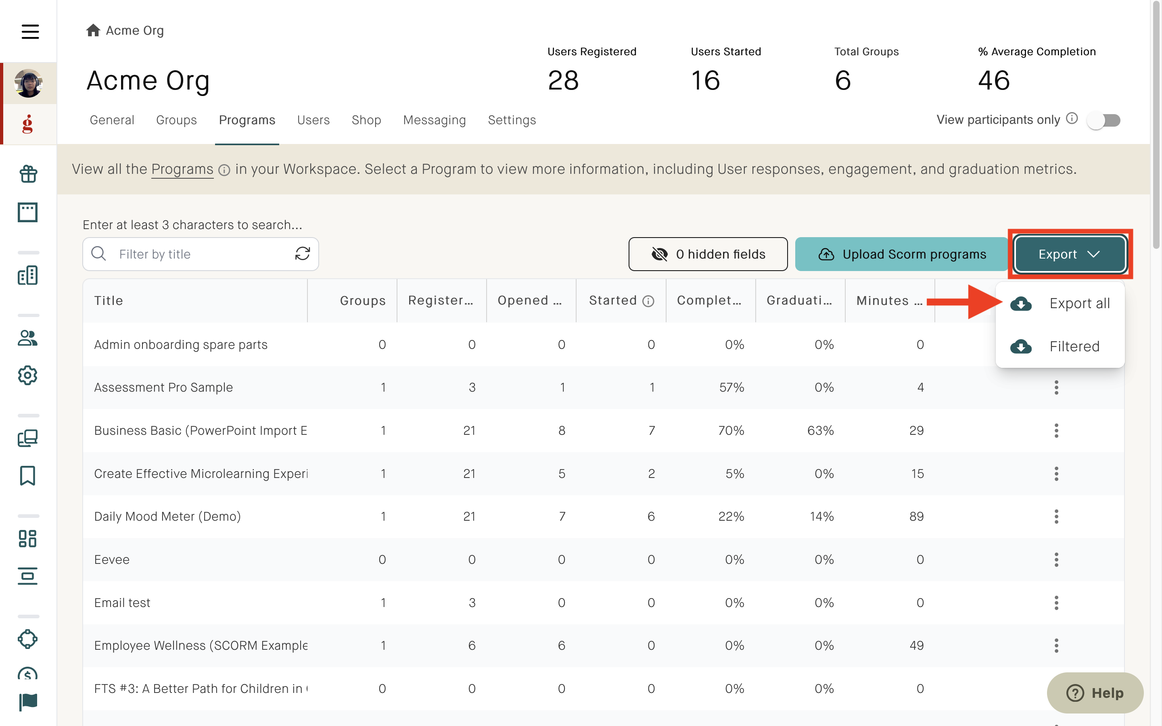
Task: Open the 0 hidden fields visibility button
Action: (708, 254)
